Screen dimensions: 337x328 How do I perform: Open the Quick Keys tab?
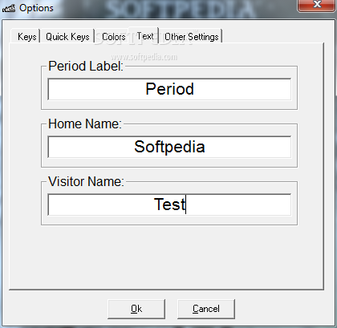click(x=67, y=36)
